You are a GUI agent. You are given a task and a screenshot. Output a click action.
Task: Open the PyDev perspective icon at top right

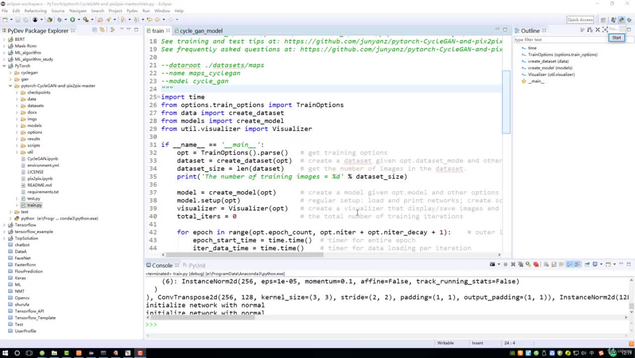coord(622,20)
